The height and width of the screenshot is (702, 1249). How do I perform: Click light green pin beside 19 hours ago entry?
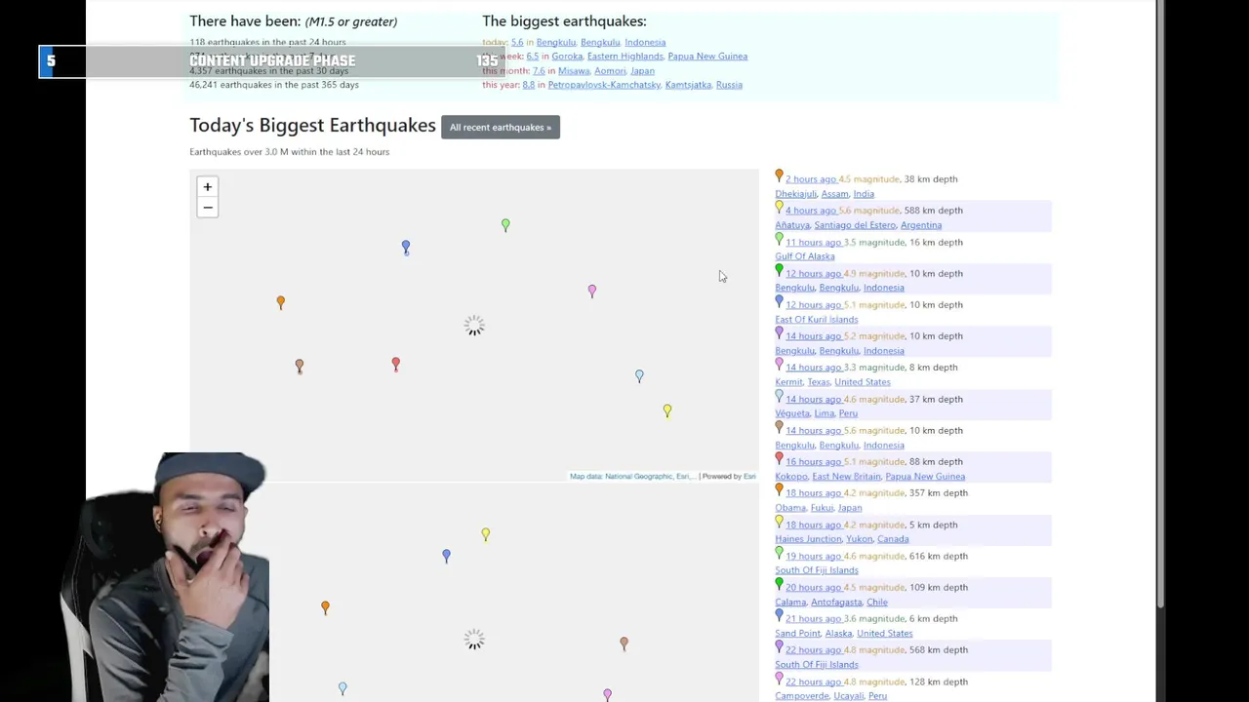[x=779, y=553]
